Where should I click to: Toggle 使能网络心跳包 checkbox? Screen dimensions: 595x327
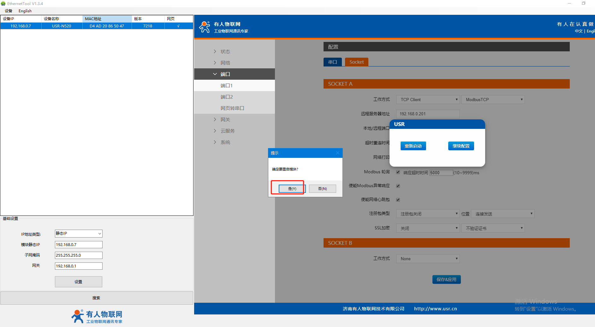[x=398, y=200]
